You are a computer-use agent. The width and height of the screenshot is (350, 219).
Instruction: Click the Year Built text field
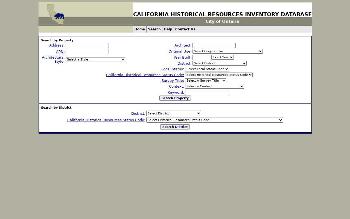201,57
